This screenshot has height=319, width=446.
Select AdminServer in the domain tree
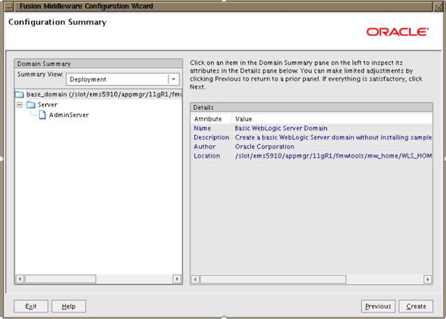tap(69, 115)
